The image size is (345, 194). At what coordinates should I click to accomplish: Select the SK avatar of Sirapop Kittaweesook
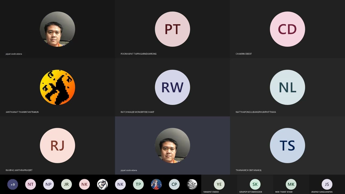pos(255,185)
